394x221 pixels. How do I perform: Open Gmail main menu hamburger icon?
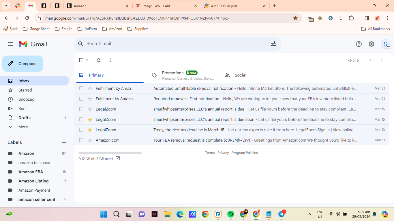(10, 44)
